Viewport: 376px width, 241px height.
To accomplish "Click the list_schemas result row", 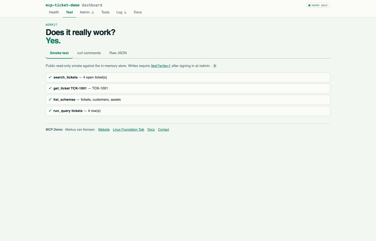I will click(188, 100).
